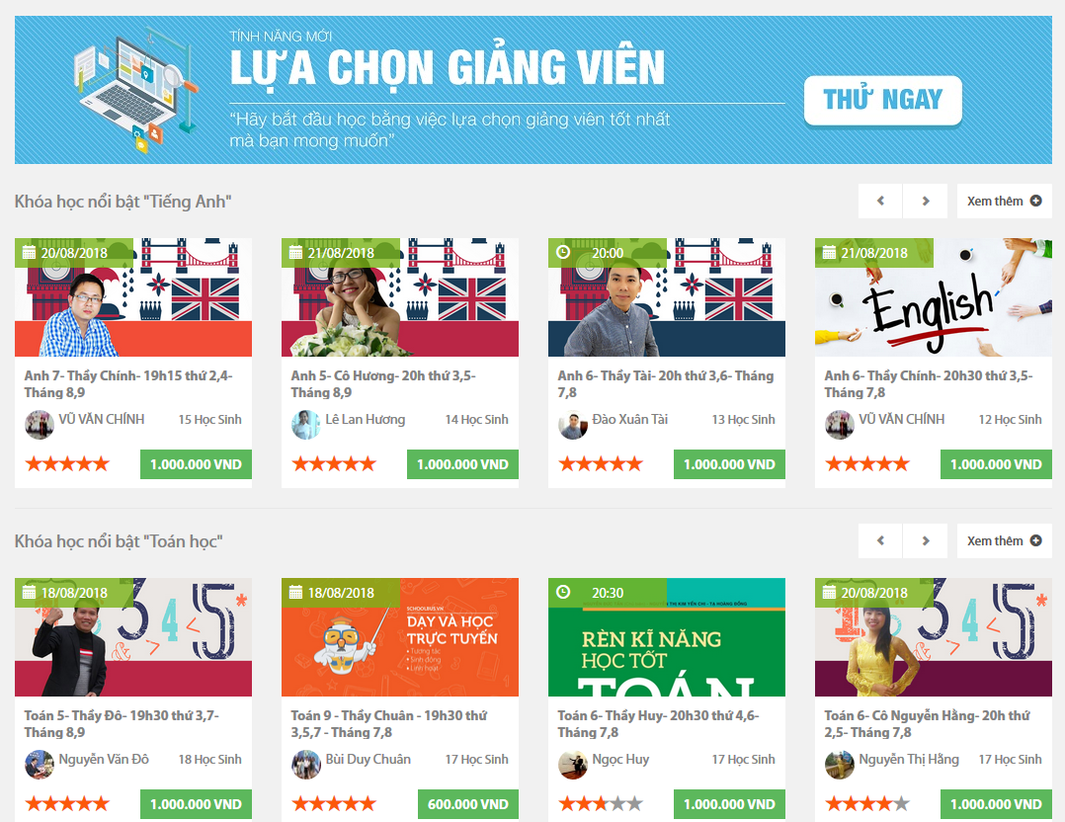The width and height of the screenshot is (1065, 822).
Task: Open Bùi Duy Chuẩn teacher avatar
Action: click(305, 765)
